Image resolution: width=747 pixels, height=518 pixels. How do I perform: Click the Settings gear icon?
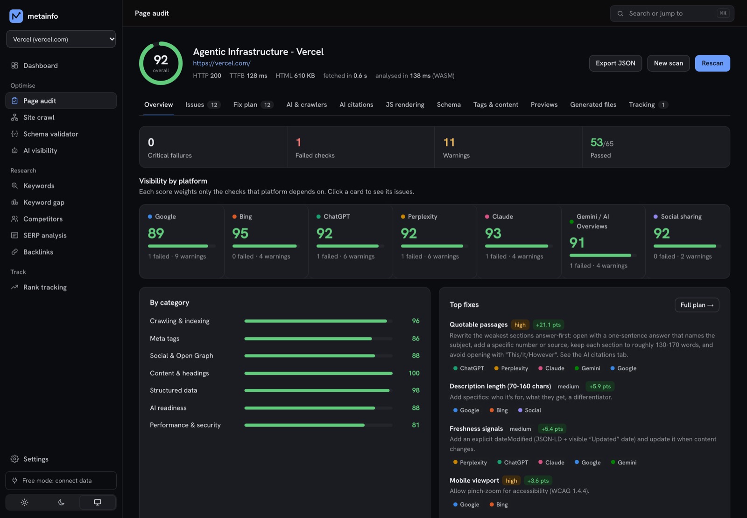point(14,459)
